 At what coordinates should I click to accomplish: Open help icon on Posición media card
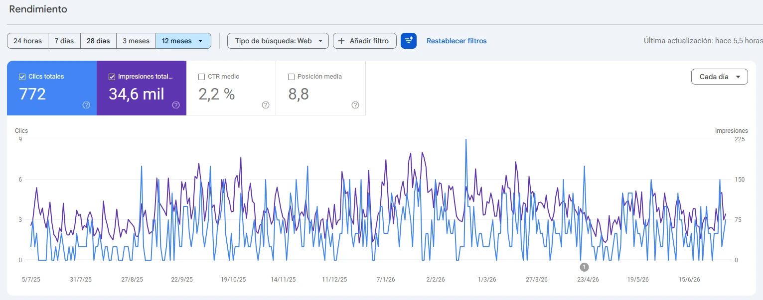coord(355,105)
